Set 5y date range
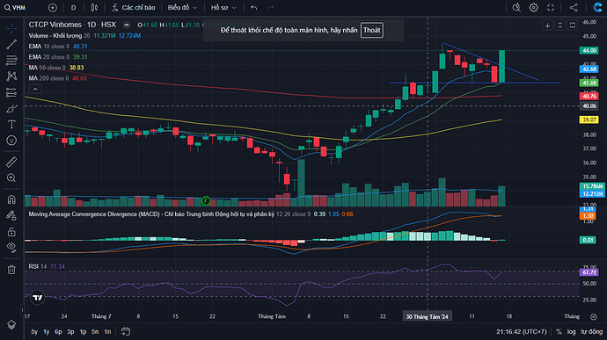The image size is (607, 340). (x=34, y=331)
